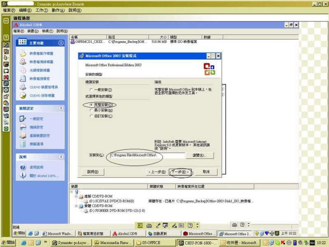
Task: Select the O9PRMCD1_CRXS image file icon
Action: [73, 42]
